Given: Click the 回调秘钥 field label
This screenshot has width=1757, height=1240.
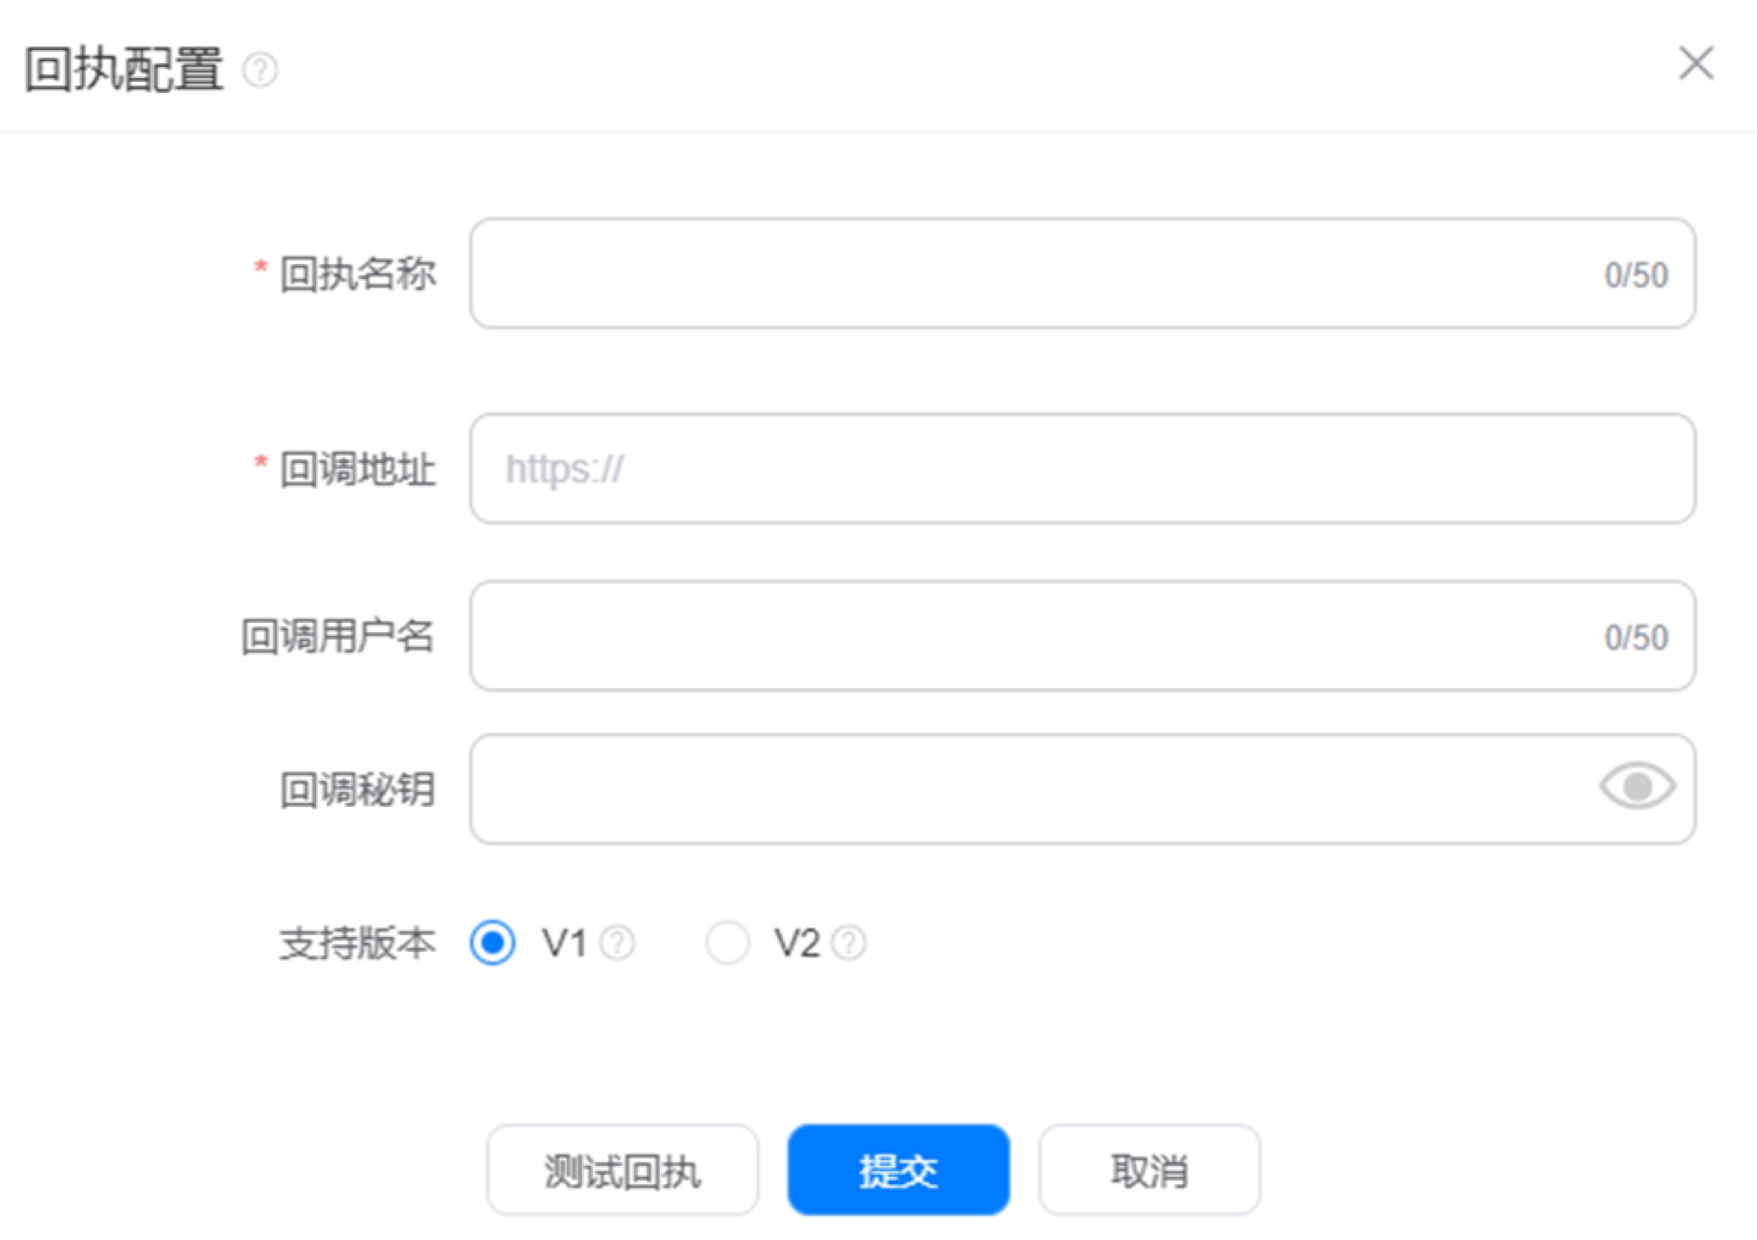Looking at the screenshot, I should click(358, 790).
